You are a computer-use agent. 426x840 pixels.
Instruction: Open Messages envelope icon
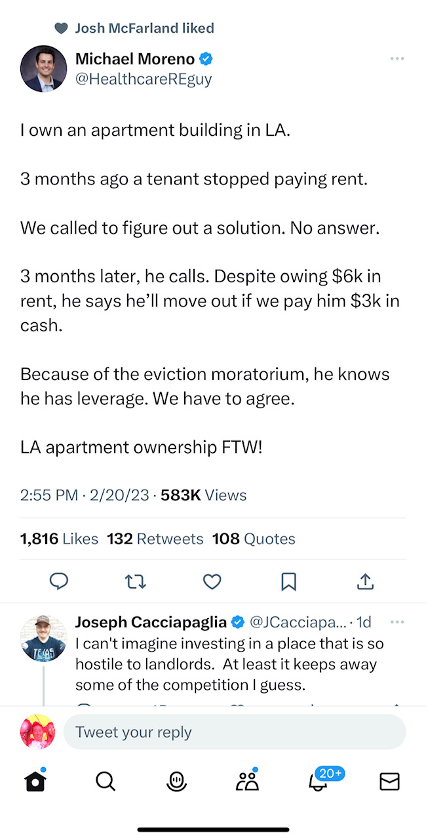pyautogui.click(x=389, y=781)
